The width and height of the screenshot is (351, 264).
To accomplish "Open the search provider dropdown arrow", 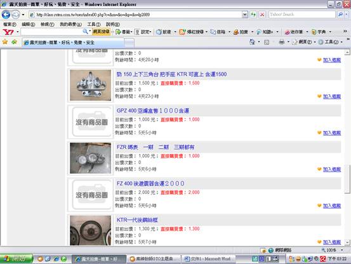I will [347, 15].
